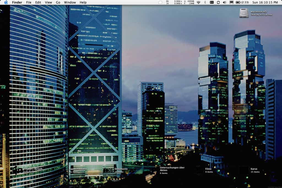Viewport: 282px width, 188px height.
Task: Open the Go menu
Action: [x=58, y=2]
